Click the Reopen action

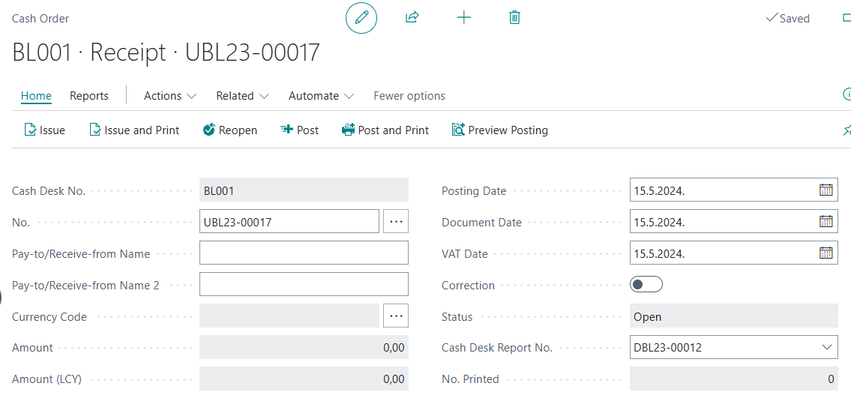[230, 130]
